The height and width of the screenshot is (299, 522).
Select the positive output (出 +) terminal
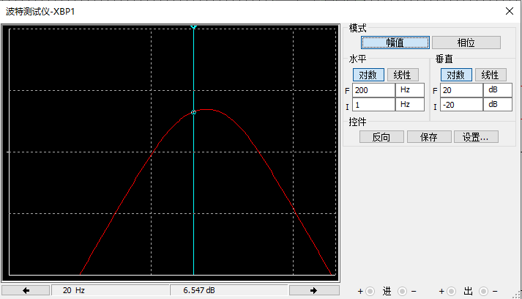pos(451,292)
